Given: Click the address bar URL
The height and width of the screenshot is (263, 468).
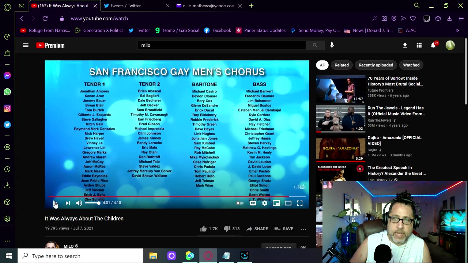Looking at the screenshot, I should [x=99, y=18].
